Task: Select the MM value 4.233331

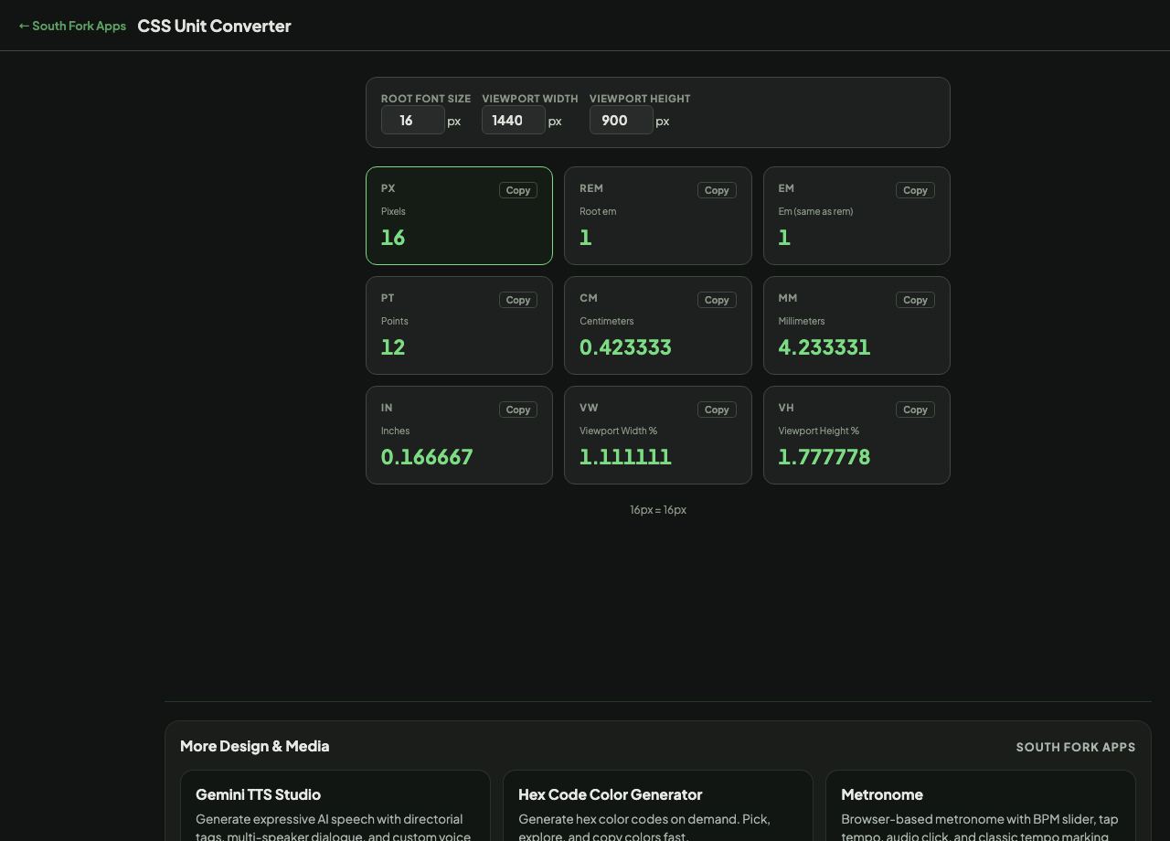Action: pyautogui.click(x=824, y=347)
